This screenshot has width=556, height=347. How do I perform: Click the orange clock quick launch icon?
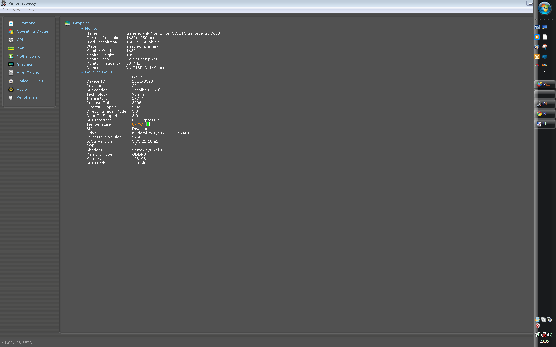[537, 57]
